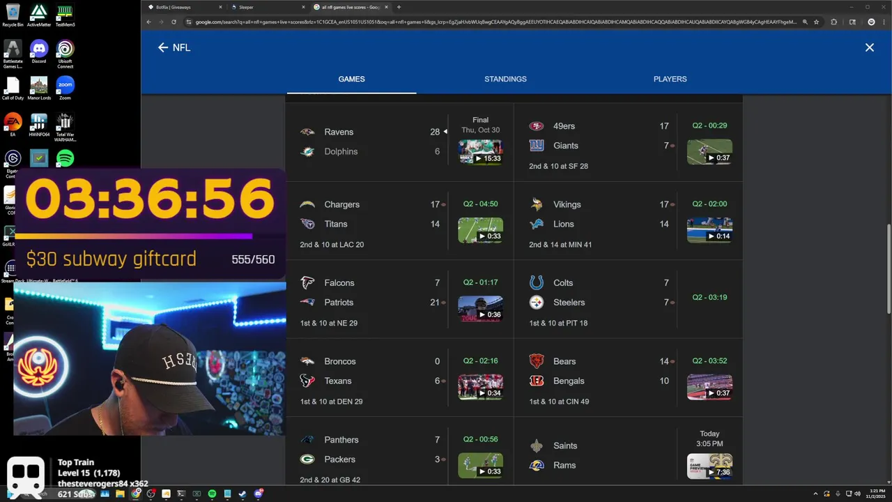Open Discord from the taskbar
This screenshot has height=502, width=892.
tap(259, 494)
